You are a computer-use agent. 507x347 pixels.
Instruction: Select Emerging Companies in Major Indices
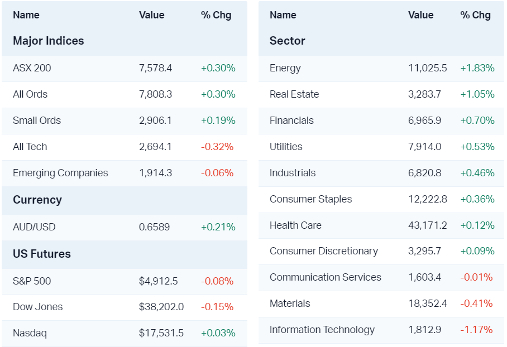click(60, 173)
